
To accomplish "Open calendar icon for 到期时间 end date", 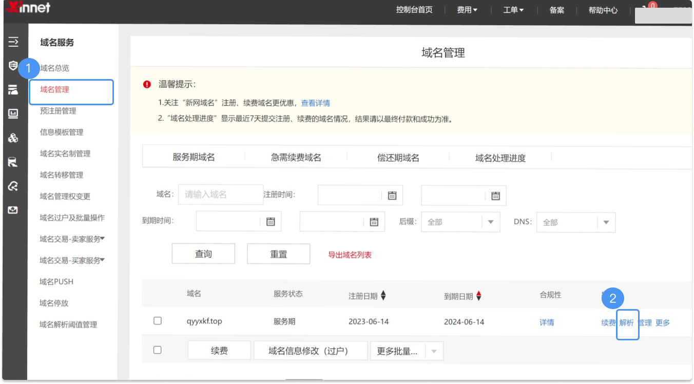I will [x=374, y=222].
